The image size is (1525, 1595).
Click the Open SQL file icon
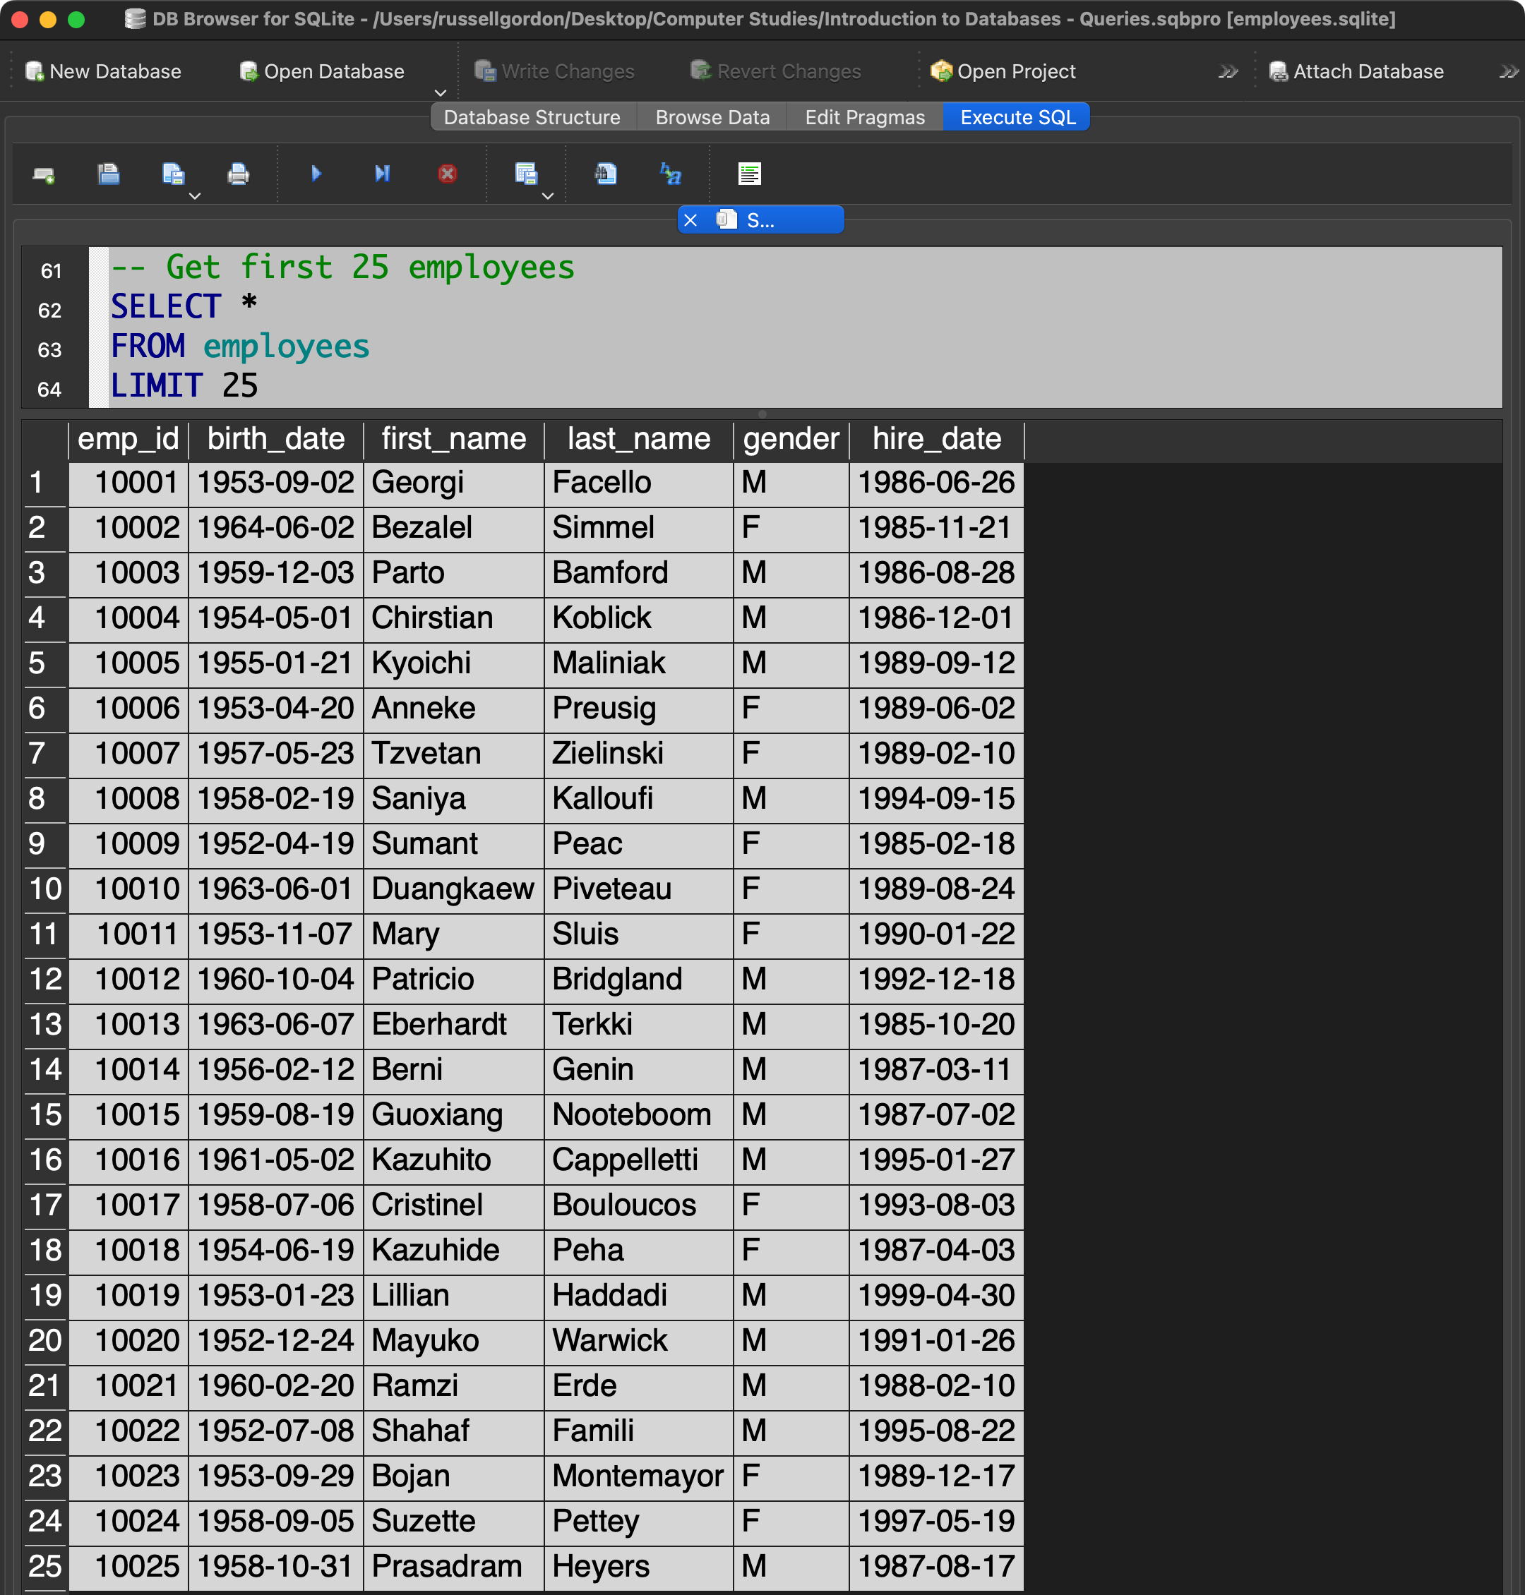[108, 174]
